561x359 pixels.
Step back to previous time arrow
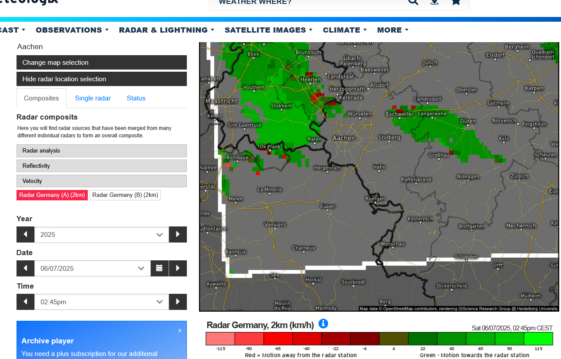[26, 302]
